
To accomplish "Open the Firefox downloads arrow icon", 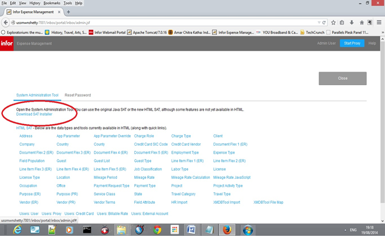I will 352,22.
